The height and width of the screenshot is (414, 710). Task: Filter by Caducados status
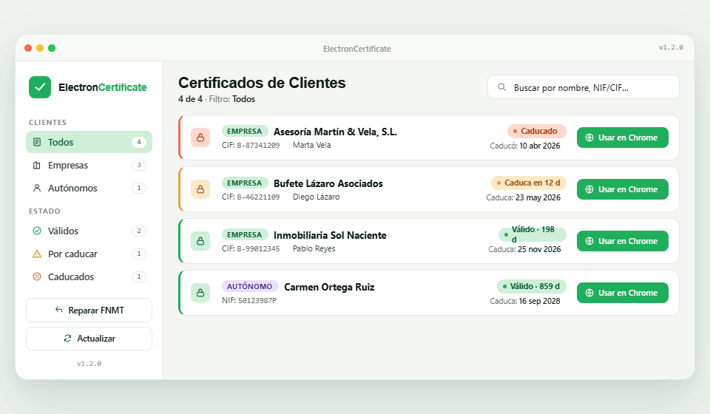tap(89, 276)
